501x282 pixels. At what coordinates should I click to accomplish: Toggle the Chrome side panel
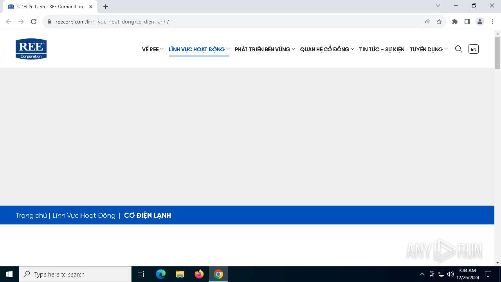point(467,22)
